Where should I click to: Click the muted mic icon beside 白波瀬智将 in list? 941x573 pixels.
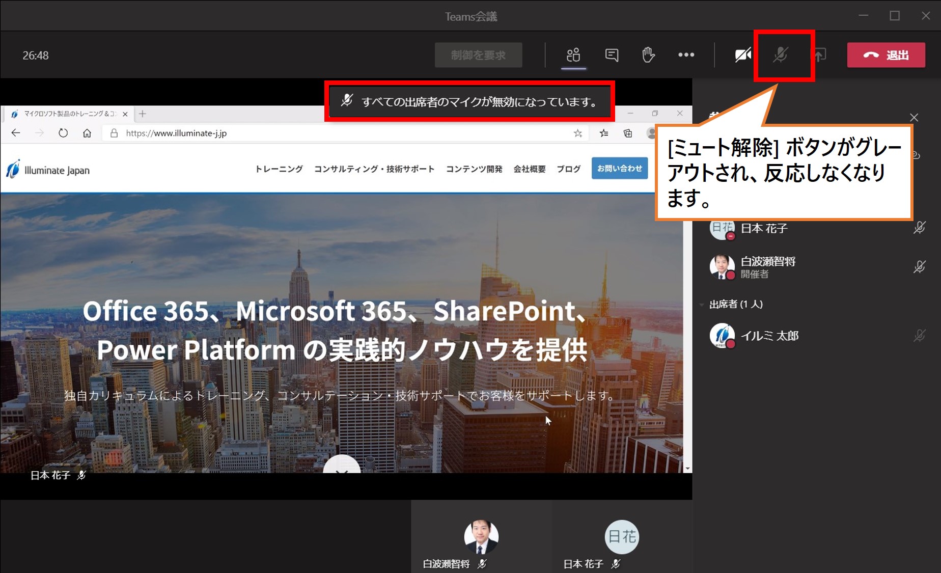(919, 266)
